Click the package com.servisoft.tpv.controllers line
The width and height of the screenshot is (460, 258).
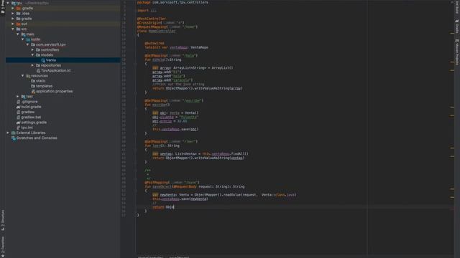pos(172,2)
